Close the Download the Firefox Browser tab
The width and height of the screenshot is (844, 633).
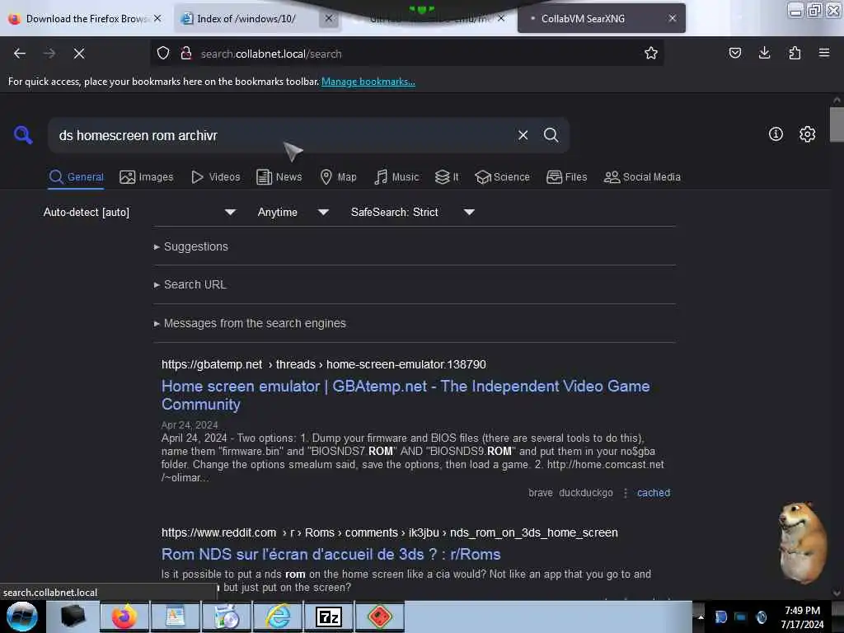coord(157,18)
